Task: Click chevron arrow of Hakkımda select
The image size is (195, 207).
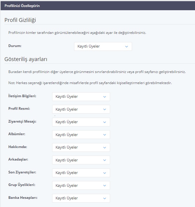Action: [105, 147]
